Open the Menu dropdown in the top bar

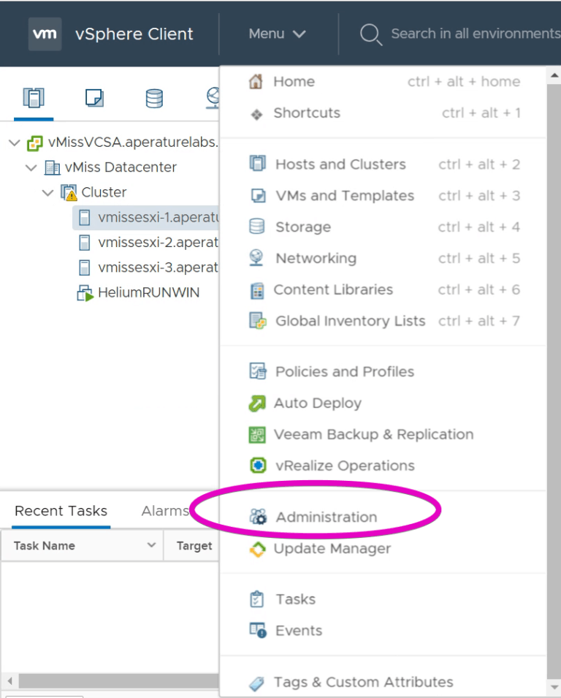pos(278,34)
